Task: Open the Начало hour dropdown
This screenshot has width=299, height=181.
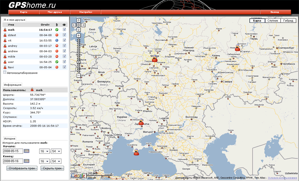Action: point(44,151)
